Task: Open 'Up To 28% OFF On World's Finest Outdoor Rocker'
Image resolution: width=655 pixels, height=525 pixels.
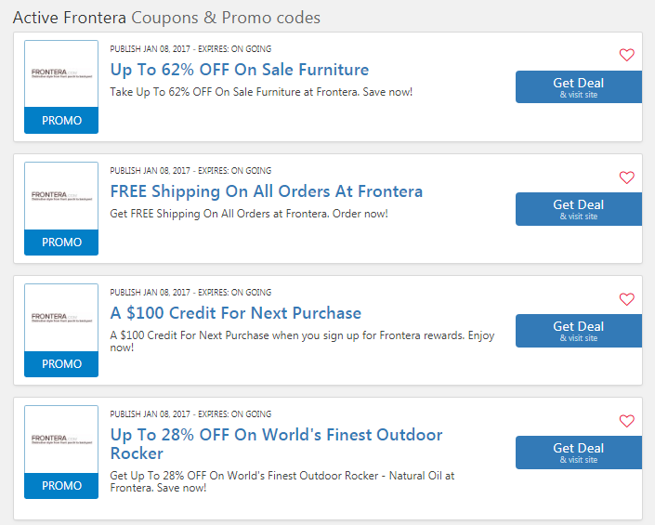Action: (x=276, y=444)
